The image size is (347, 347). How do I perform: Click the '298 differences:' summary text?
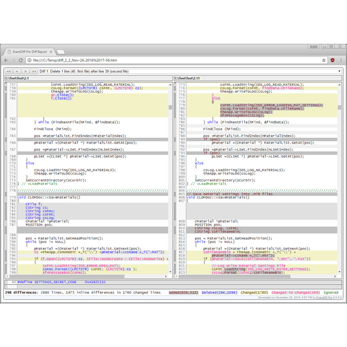coord(22,293)
